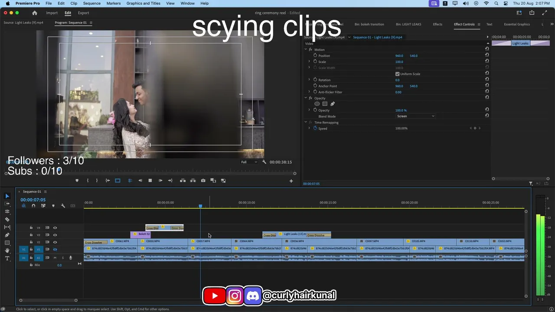Viewport: 555px width, 312px height.
Task: Mute audio track A1
Action: 55,258
